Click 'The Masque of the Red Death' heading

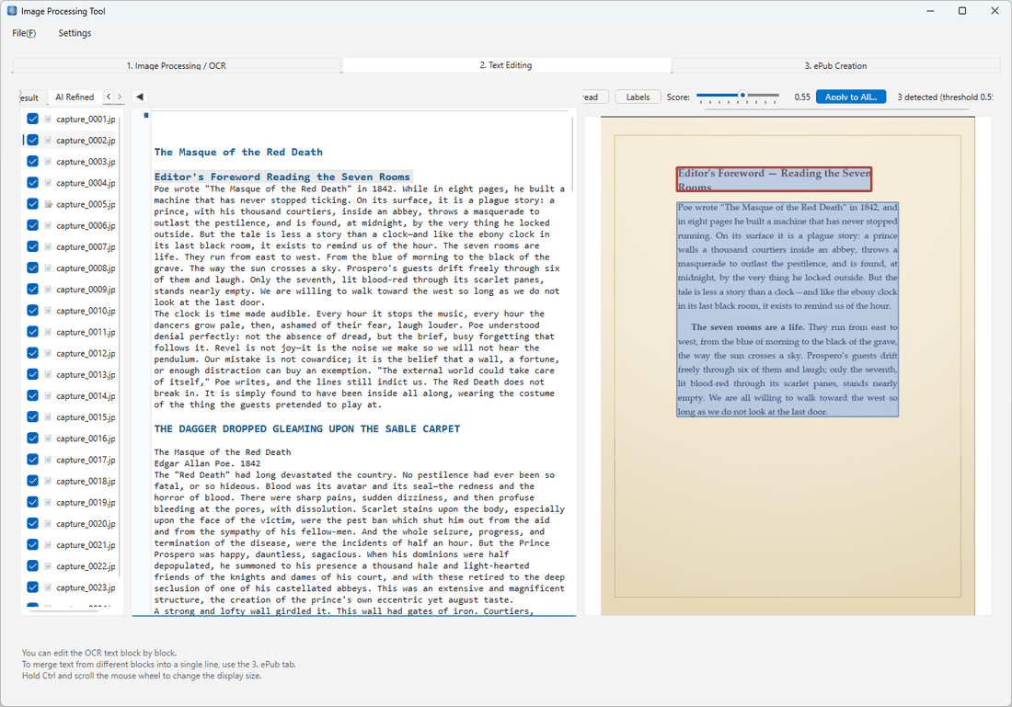pyautogui.click(x=238, y=153)
